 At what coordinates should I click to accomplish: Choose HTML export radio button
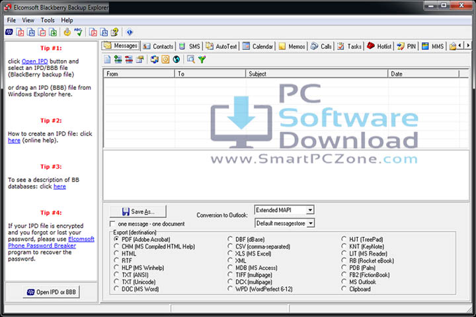[116, 254]
